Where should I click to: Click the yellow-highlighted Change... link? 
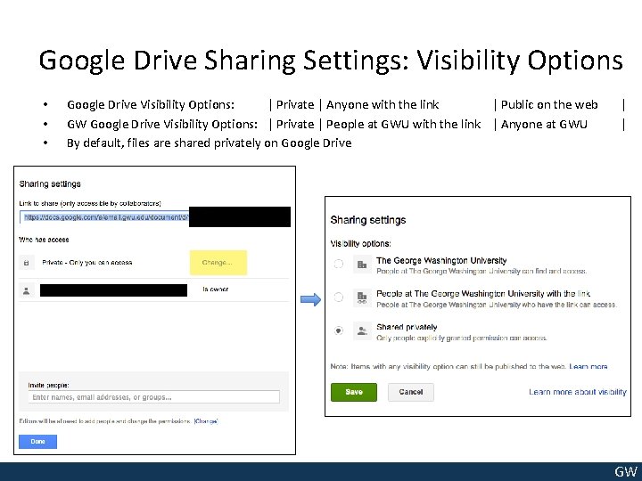click(x=217, y=263)
